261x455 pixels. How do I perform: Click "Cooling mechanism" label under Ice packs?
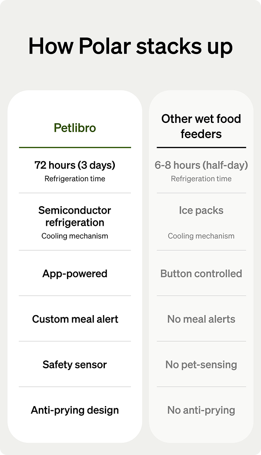click(201, 236)
